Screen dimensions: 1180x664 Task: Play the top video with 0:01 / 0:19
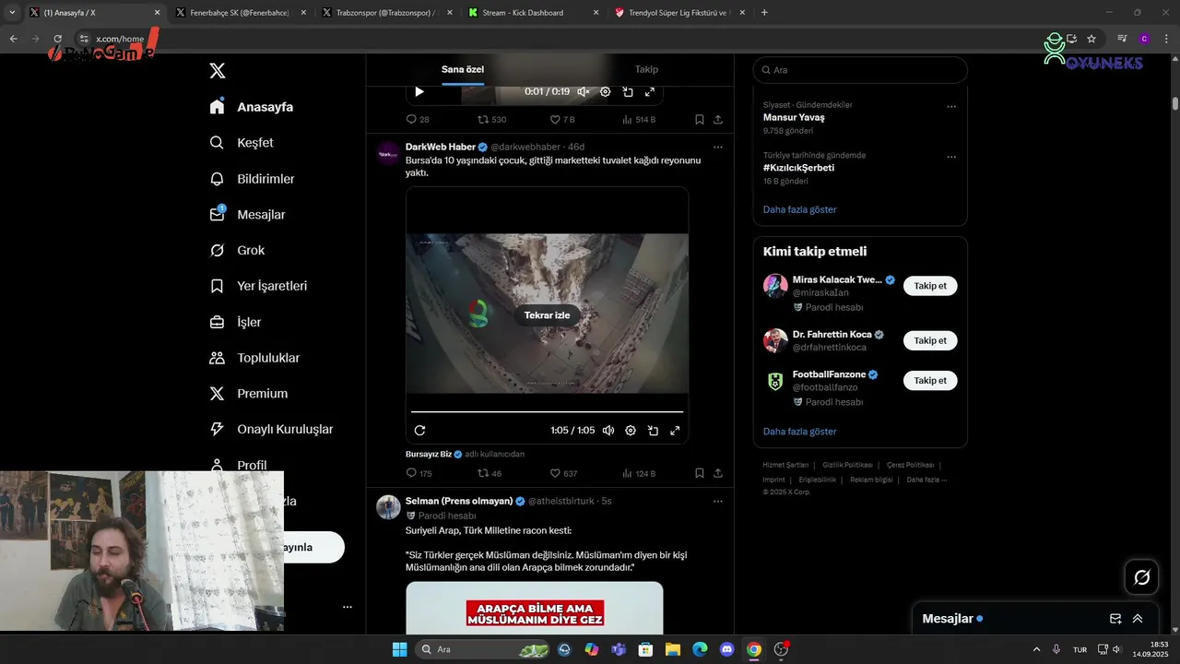pos(419,91)
